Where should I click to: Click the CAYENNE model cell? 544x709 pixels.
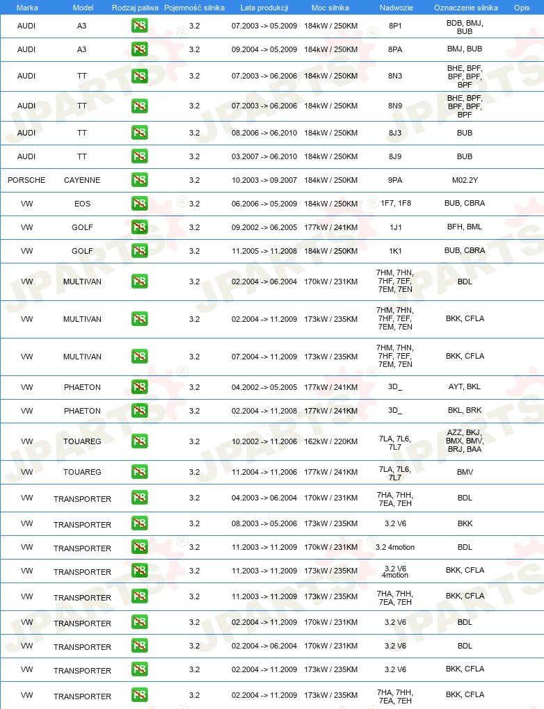82,180
